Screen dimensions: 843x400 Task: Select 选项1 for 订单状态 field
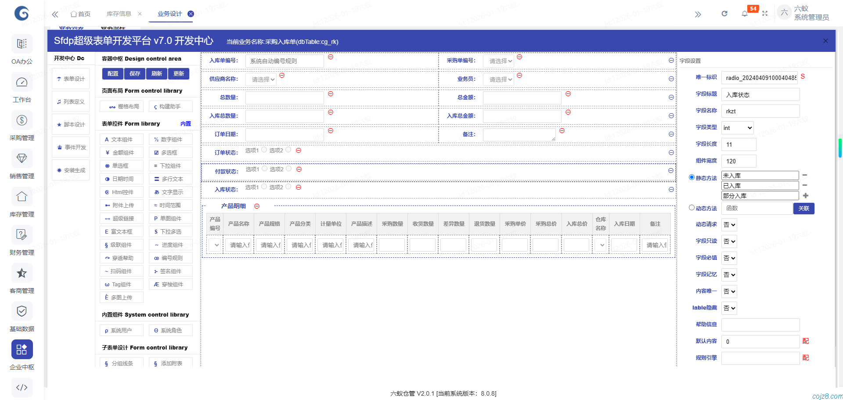(264, 150)
